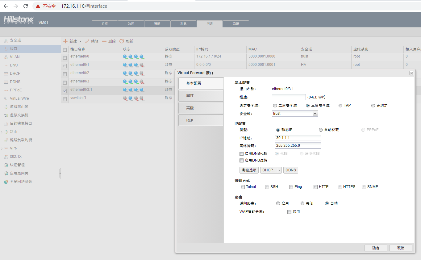This screenshot has height=260, width=421.
Task: Enable HTTPS management checkbox
Action: 340,187
